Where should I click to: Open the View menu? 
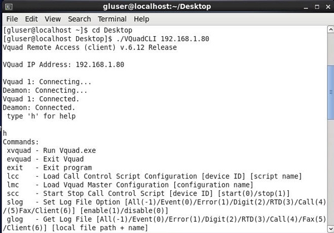pyautogui.click(x=53, y=19)
